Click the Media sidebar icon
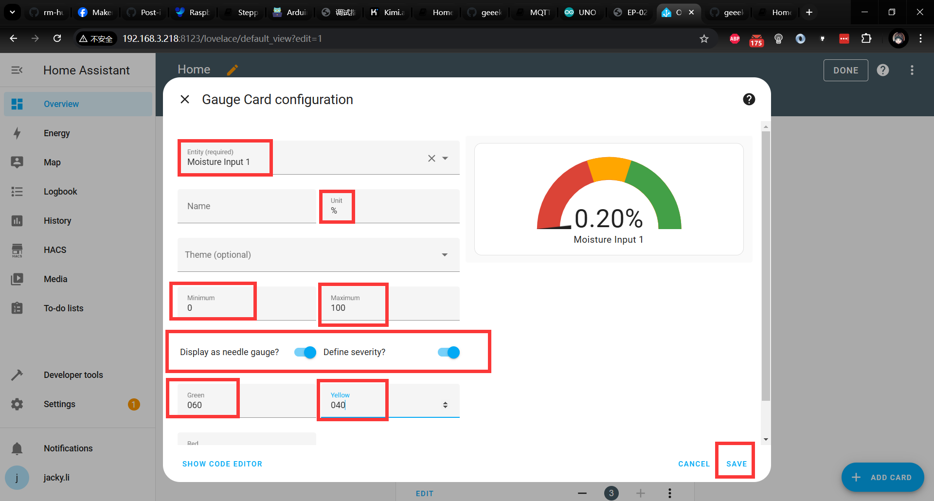Image resolution: width=934 pixels, height=501 pixels. [x=17, y=279]
